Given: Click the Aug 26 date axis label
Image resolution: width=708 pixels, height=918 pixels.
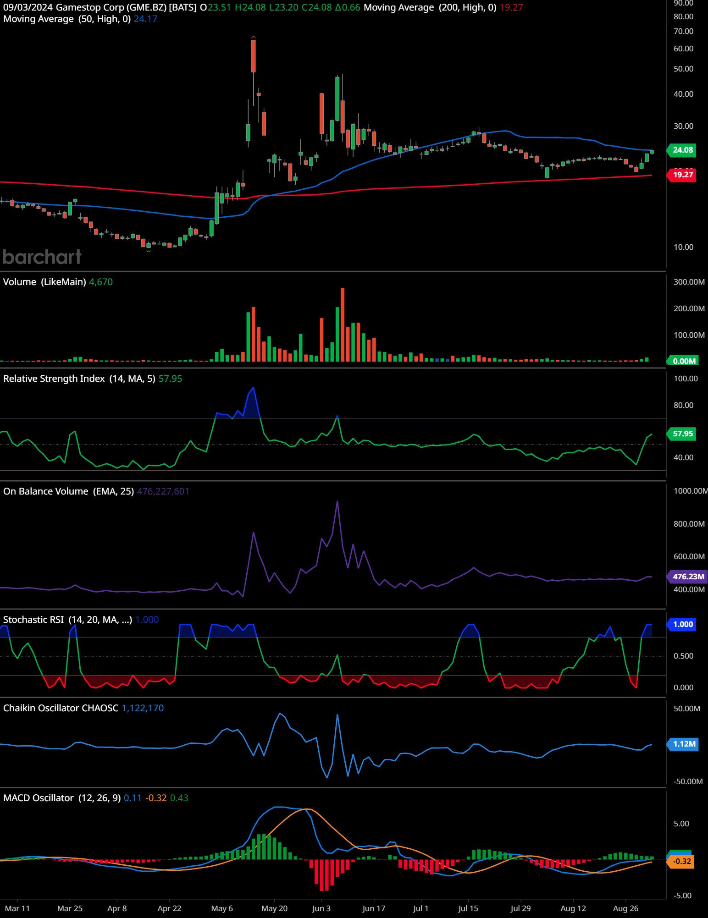Looking at the screenshot, I should point(625,908).
